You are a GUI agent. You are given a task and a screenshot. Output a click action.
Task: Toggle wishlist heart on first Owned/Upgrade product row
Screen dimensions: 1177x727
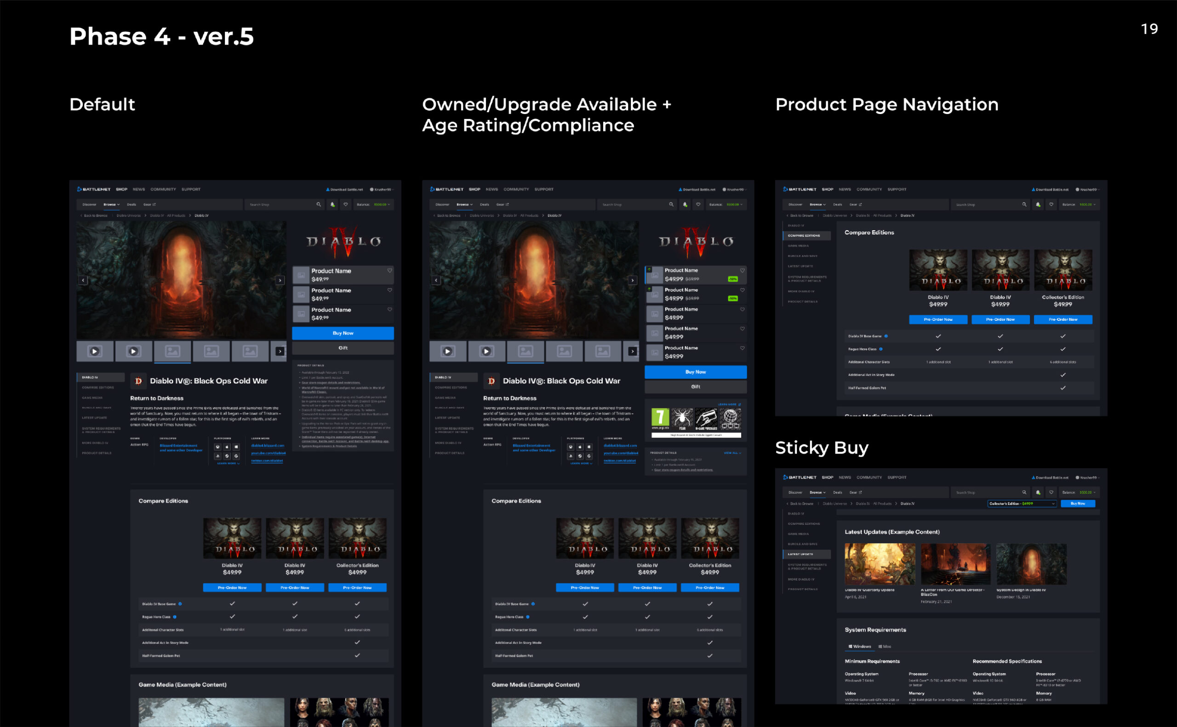click(742, 270)
